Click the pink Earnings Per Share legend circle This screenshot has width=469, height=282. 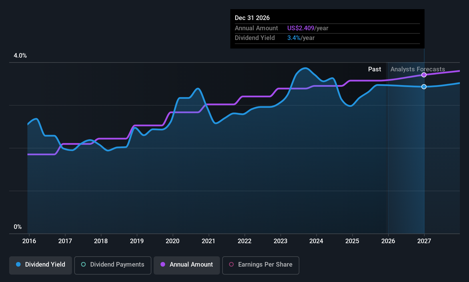[231, 265]
